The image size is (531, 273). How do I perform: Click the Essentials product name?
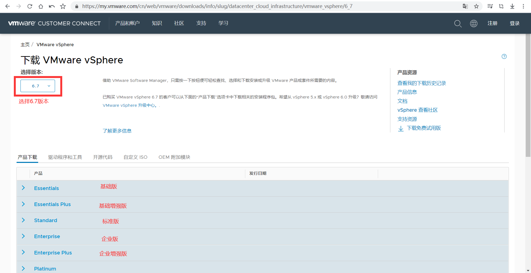tap(46, 188)
